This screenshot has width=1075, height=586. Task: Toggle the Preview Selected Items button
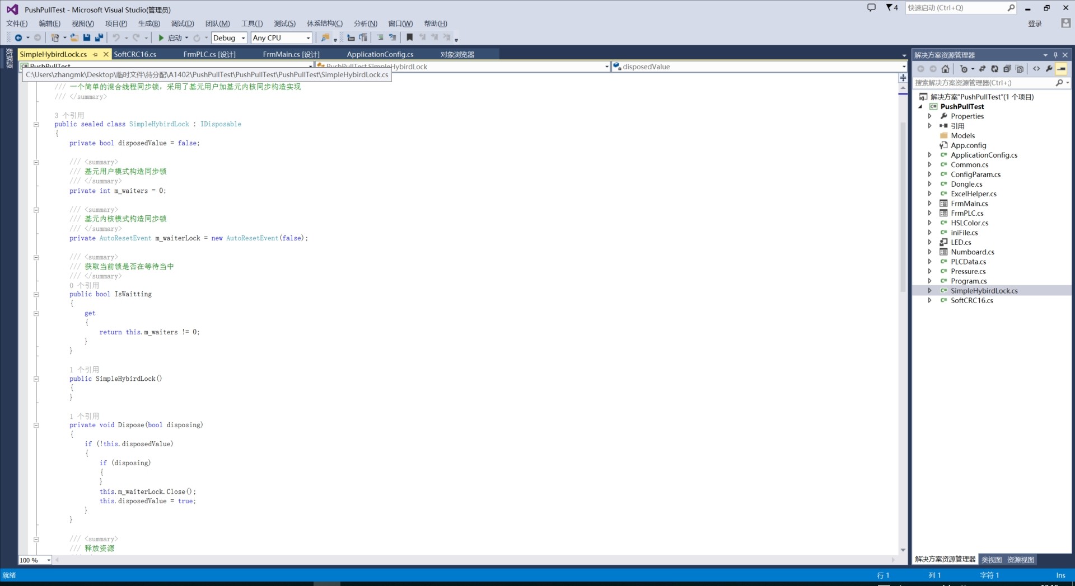(1062, 69)
